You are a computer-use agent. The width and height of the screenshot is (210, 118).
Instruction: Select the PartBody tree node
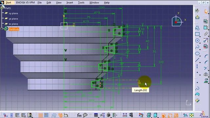pyautogui.click(x=14, y=29)
